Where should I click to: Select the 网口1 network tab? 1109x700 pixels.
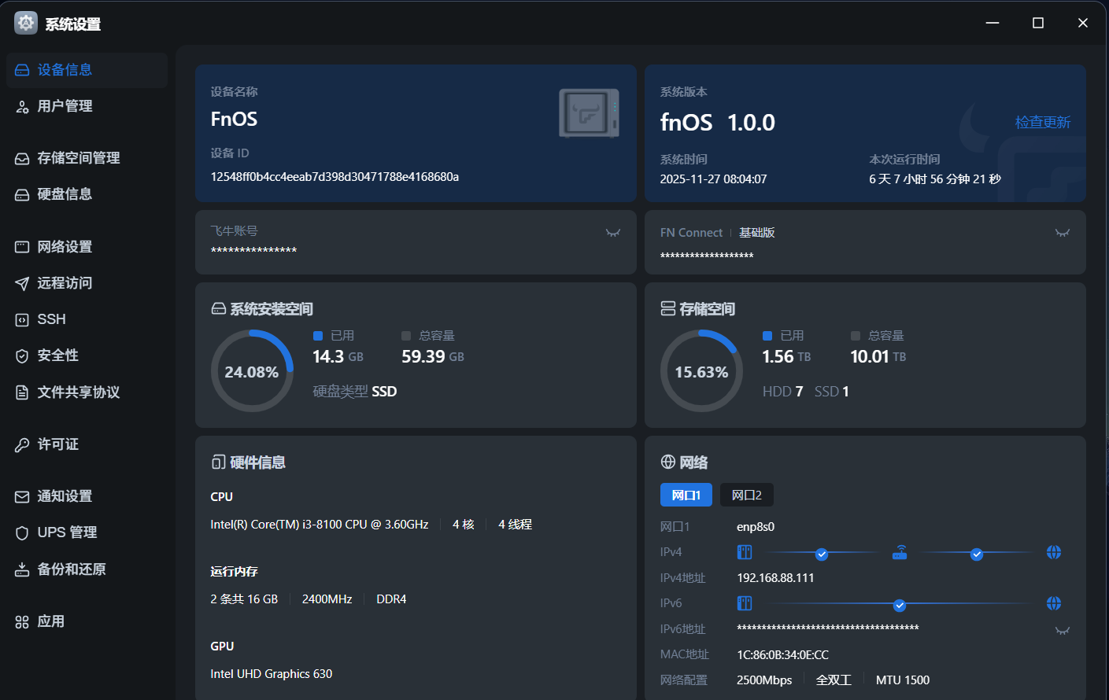pos(686,495)
